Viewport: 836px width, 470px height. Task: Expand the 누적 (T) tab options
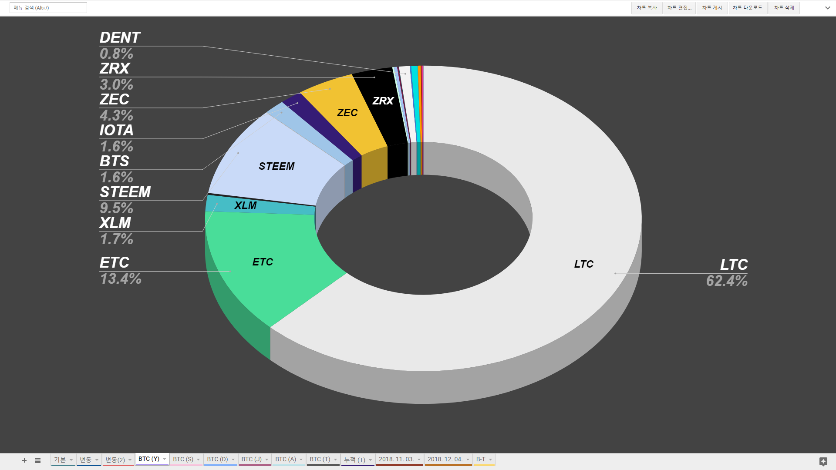pos(370,459)
